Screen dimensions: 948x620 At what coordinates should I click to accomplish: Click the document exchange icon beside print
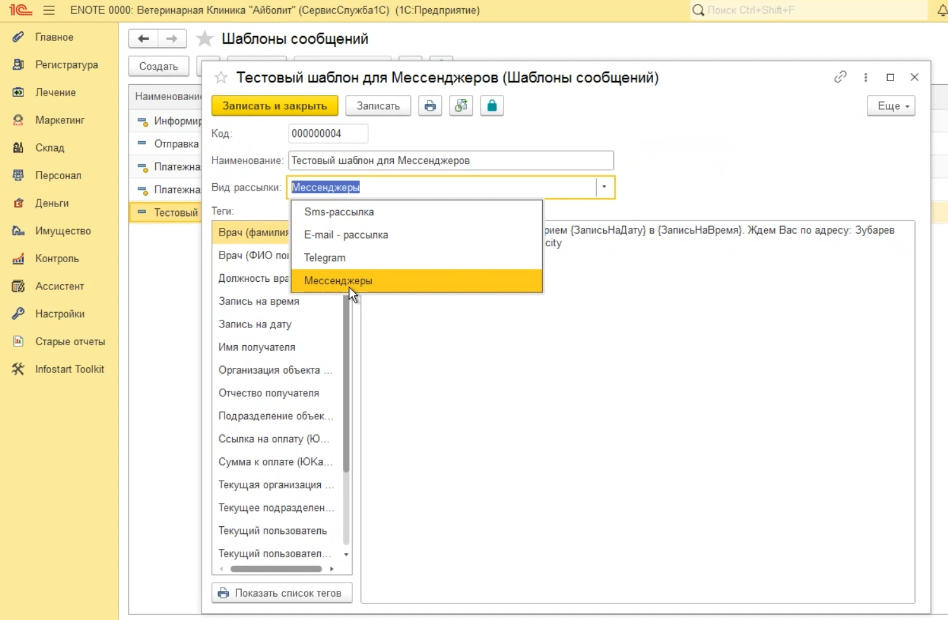point(461,106)
